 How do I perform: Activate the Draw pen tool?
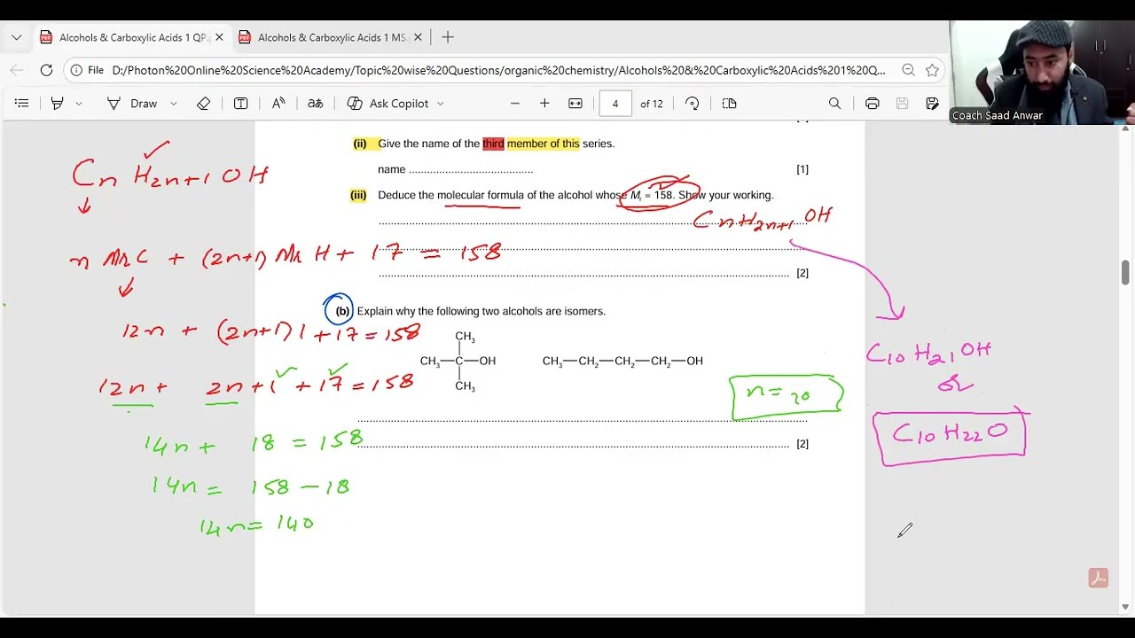[133, 104]
